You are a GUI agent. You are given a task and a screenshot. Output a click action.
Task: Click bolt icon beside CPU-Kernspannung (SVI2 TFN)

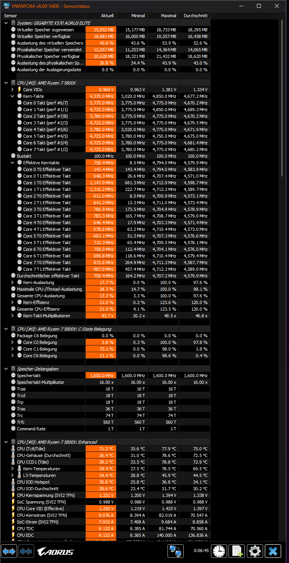tap(13, 495)
